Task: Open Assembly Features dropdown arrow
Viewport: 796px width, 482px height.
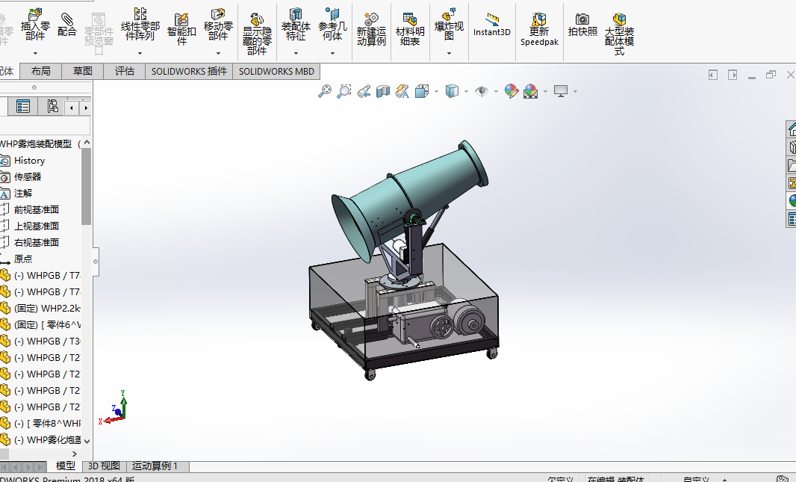Action: [x=296, y=53]
